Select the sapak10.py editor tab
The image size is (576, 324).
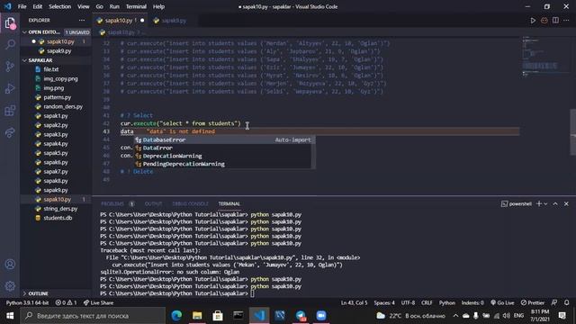(120, 21)
